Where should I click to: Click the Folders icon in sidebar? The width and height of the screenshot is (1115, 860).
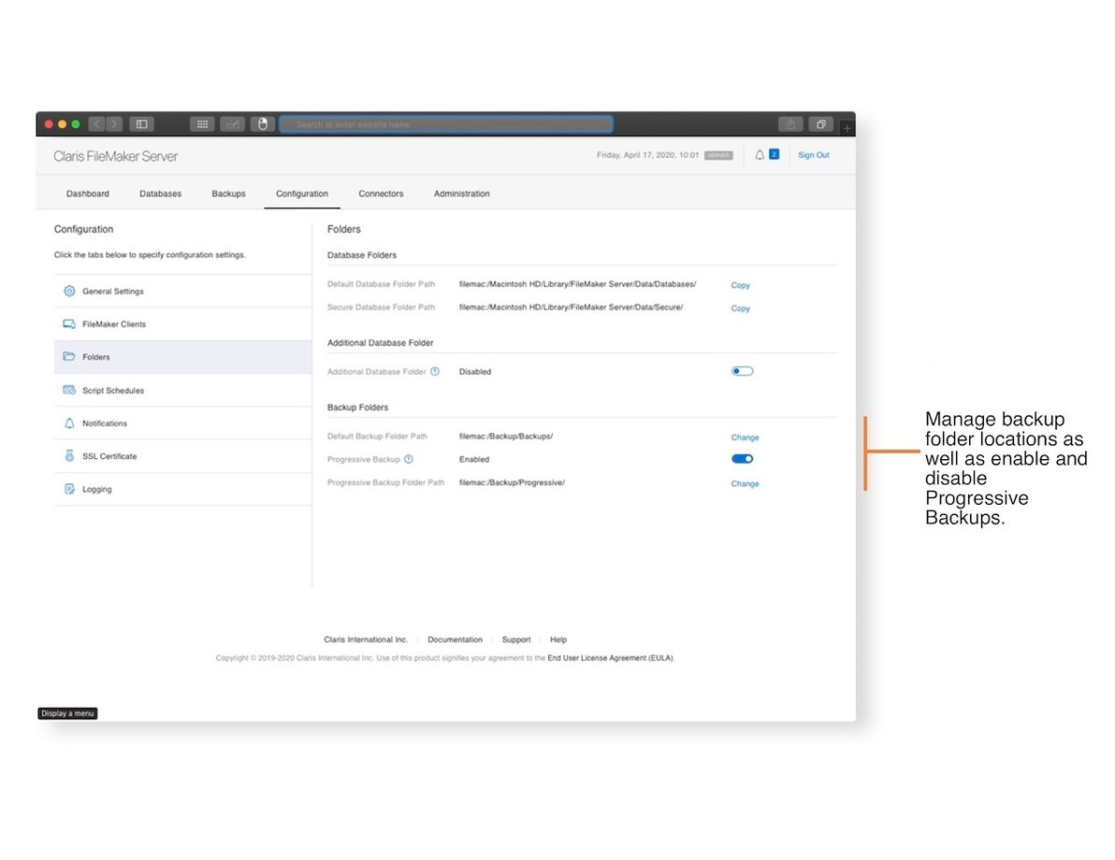pyautogui.click(x=69, y=356)
